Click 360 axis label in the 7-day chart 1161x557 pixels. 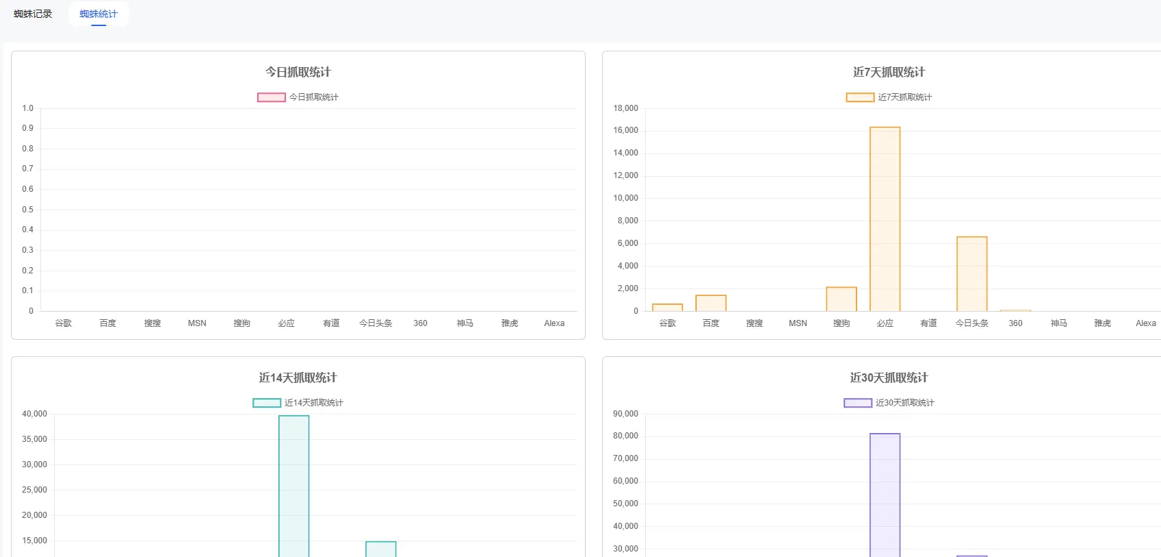pyautogui.click(x=1016, y=323)
